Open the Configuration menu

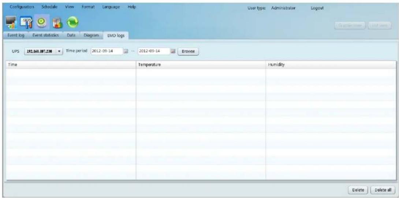click(x=22, y=8)
